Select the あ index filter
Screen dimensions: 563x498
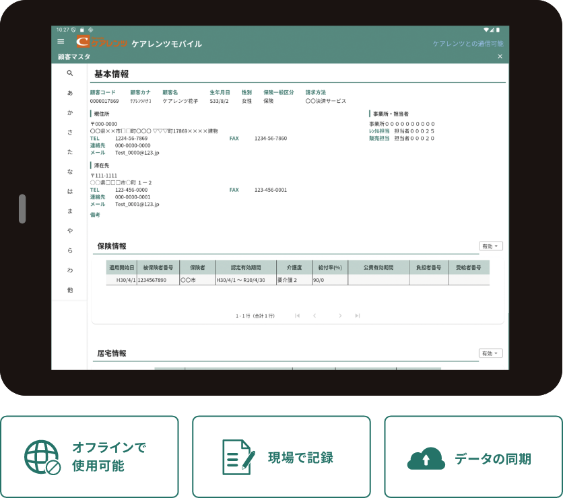pos(70,93)
